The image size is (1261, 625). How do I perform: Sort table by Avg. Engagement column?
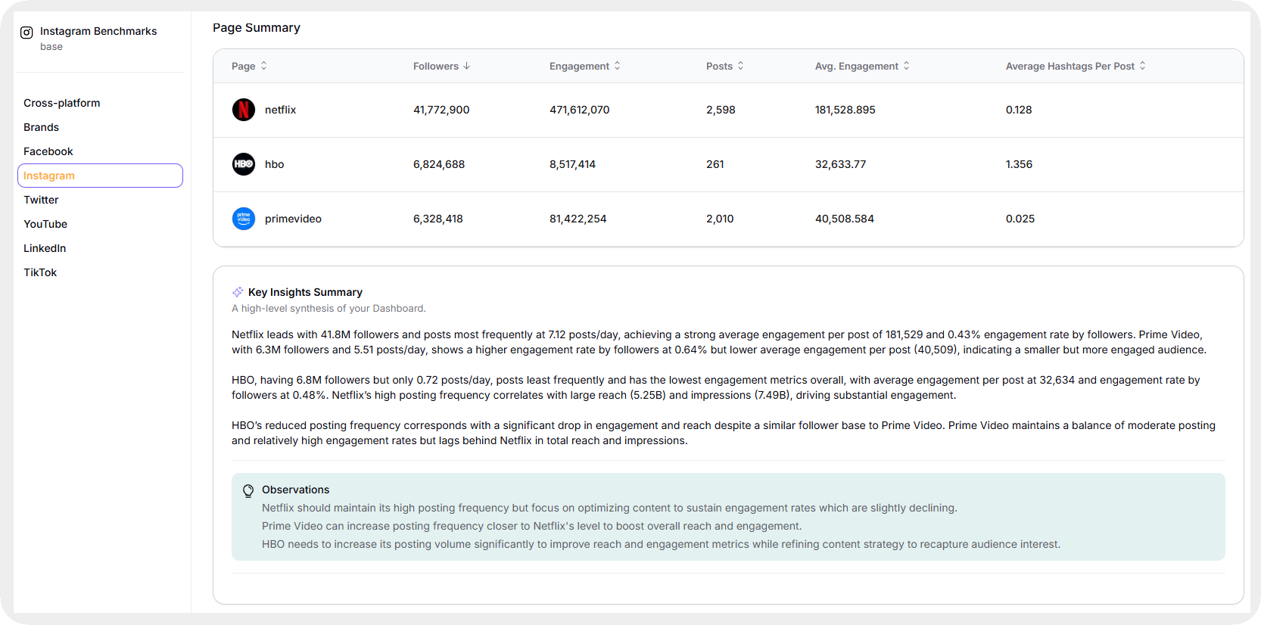coord(862,66)
